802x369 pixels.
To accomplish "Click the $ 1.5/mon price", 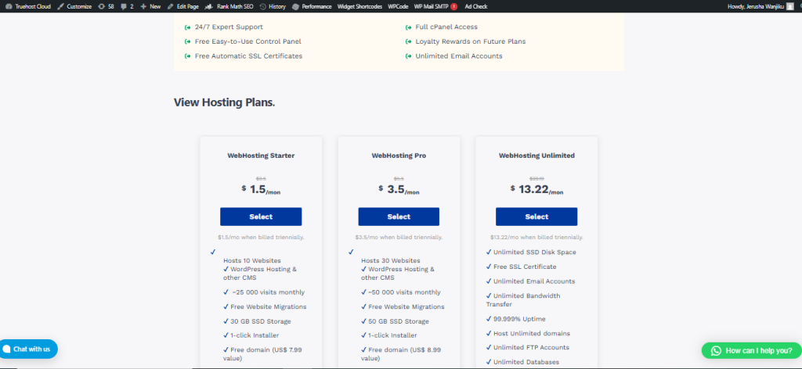I will point(261,189).
